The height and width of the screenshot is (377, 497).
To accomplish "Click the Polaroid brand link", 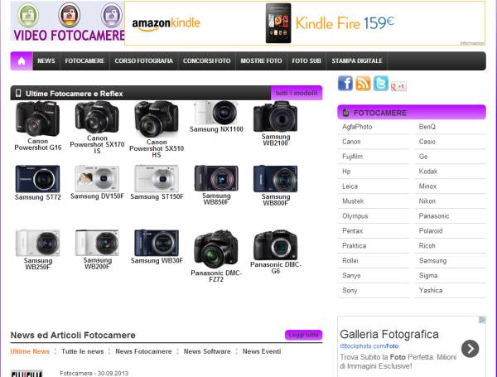I will (431, 231).
